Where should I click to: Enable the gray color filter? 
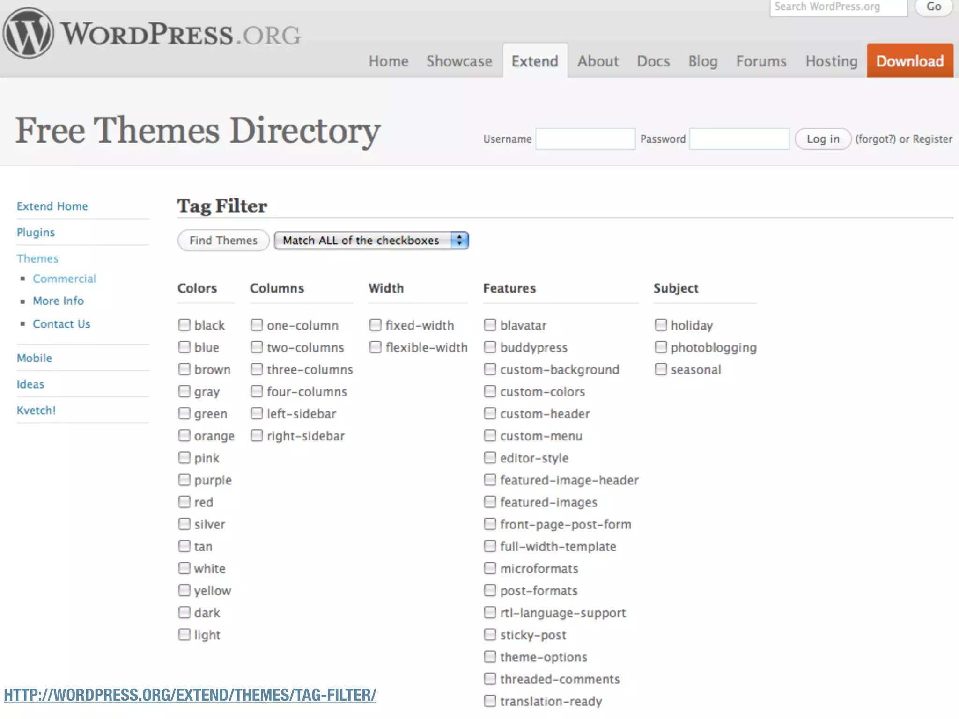pos(184,391)
